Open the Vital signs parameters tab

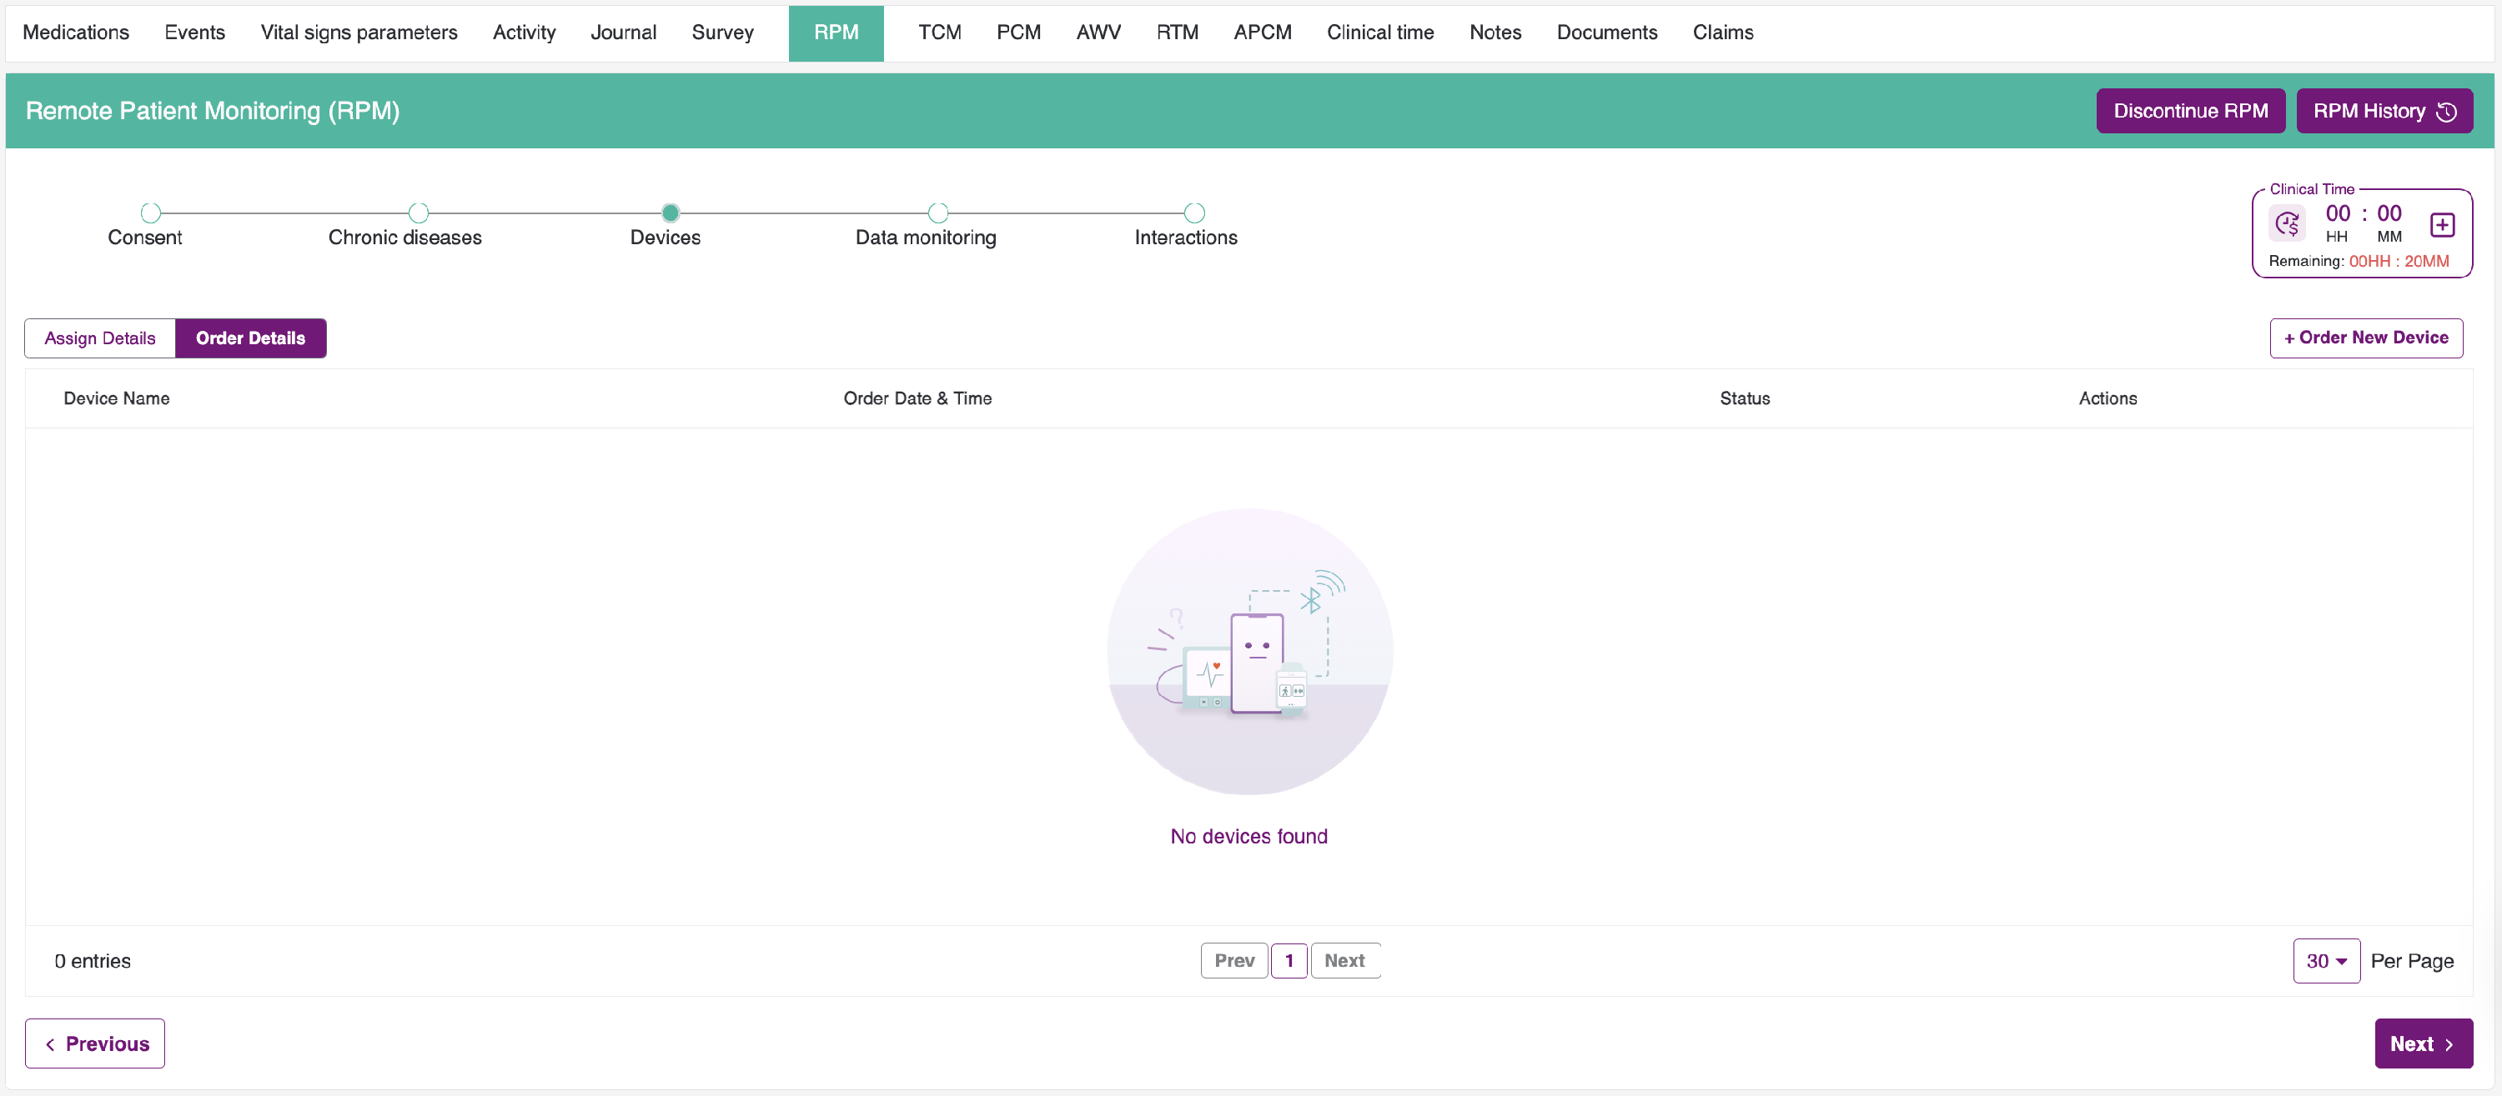[359, 32]
